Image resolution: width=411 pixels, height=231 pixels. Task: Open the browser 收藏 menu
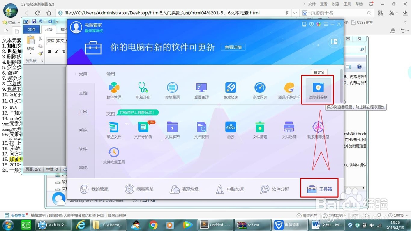tap(335, 4)
